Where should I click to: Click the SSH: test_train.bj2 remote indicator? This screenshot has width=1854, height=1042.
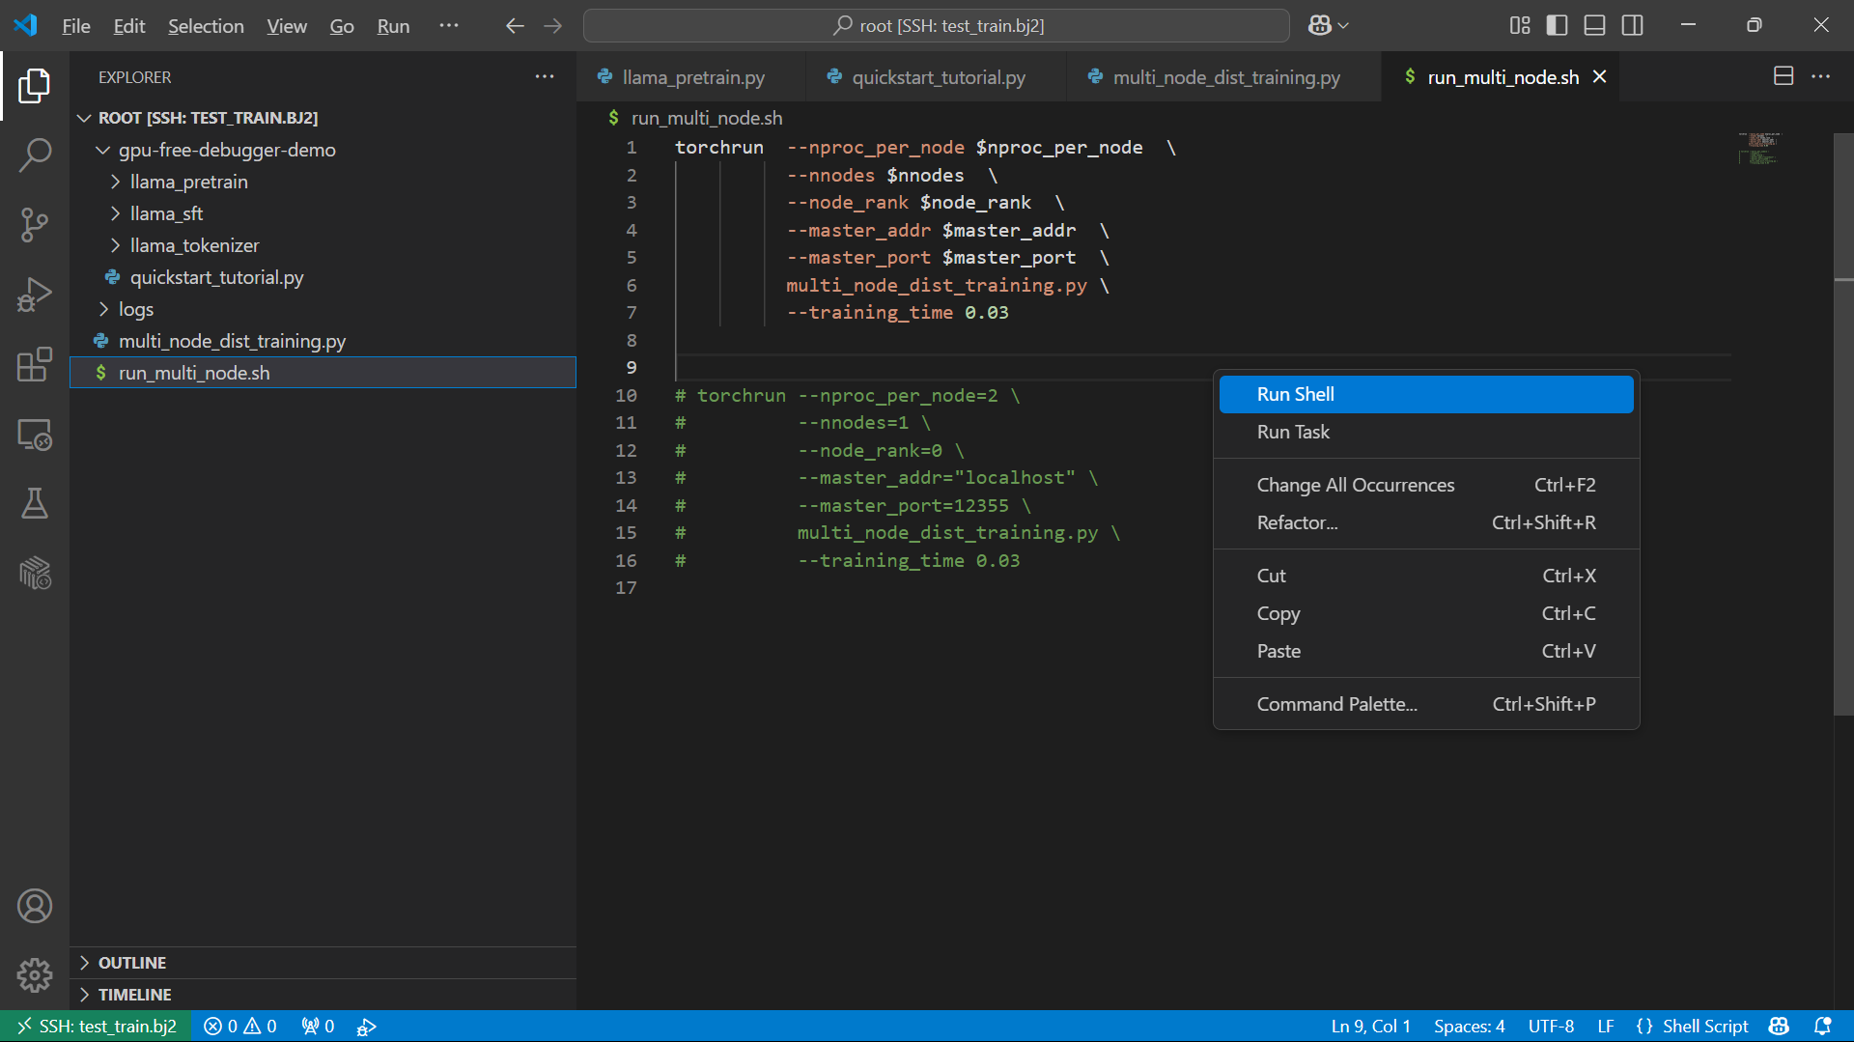pyautogui.click(x=96, y=1026)
